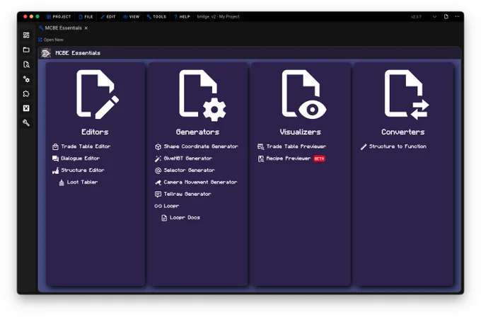Open the TOOLS menu
The image size is (481, 317).
click(156, 16)
